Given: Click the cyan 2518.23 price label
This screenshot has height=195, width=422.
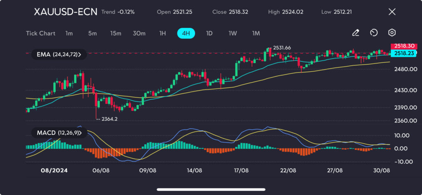Looking at the screenshot, I should pyautogui.click(x=403, y=53).
